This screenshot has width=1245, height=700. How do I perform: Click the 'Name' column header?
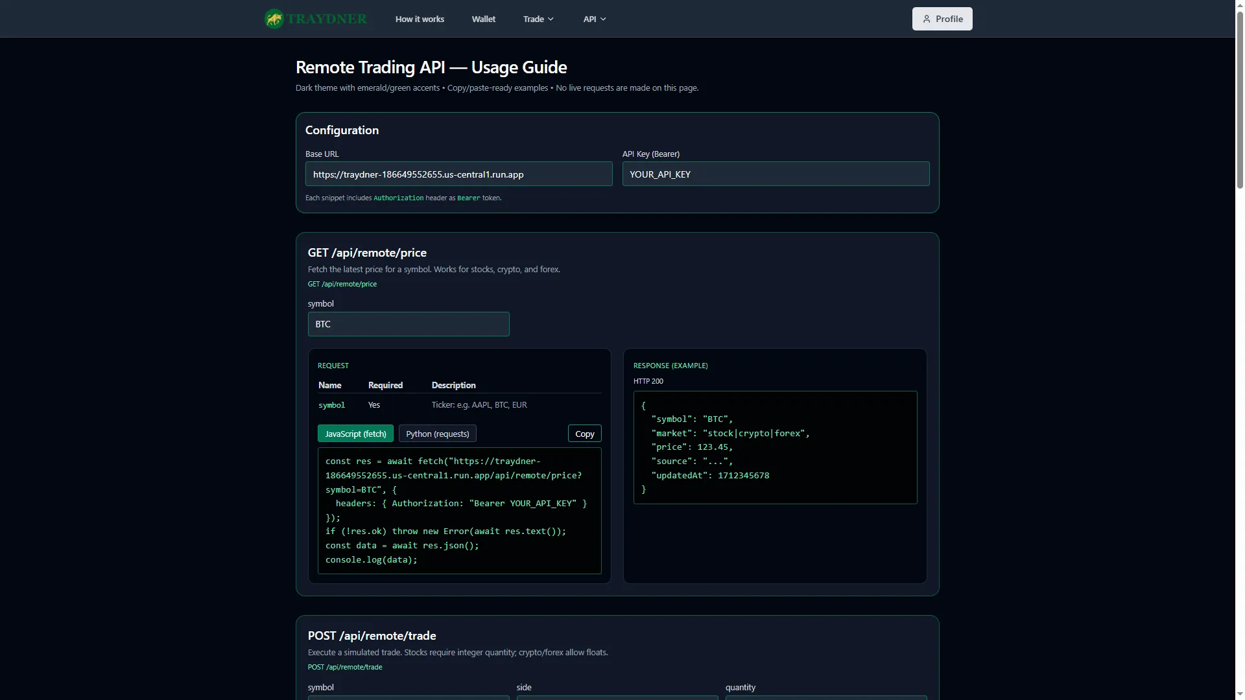[329, 385]
